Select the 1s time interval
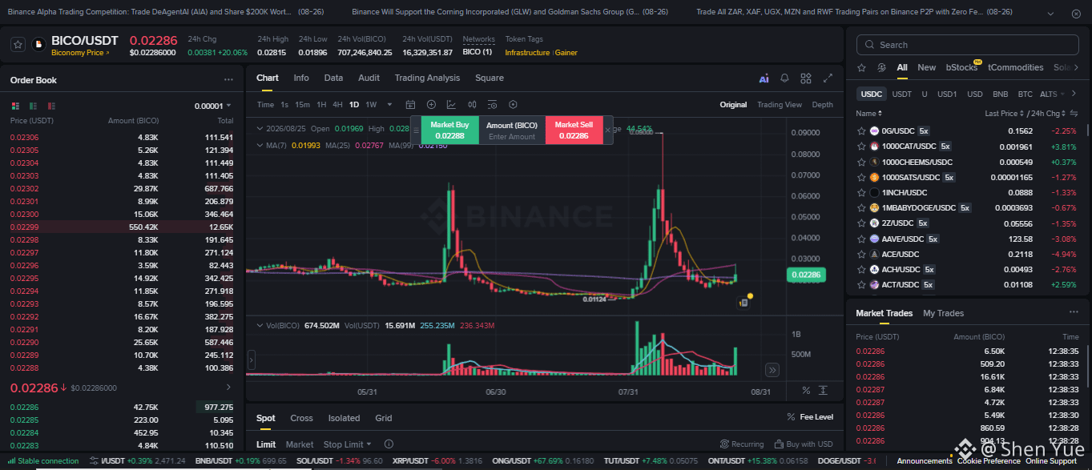 [284, 105]
